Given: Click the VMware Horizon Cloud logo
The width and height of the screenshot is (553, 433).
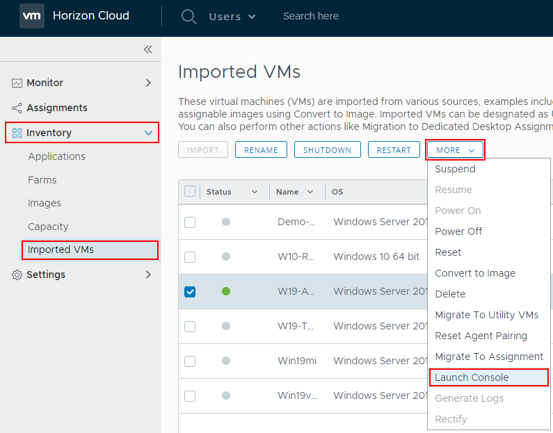Looking at the screenshot, I should pos(32,16).
